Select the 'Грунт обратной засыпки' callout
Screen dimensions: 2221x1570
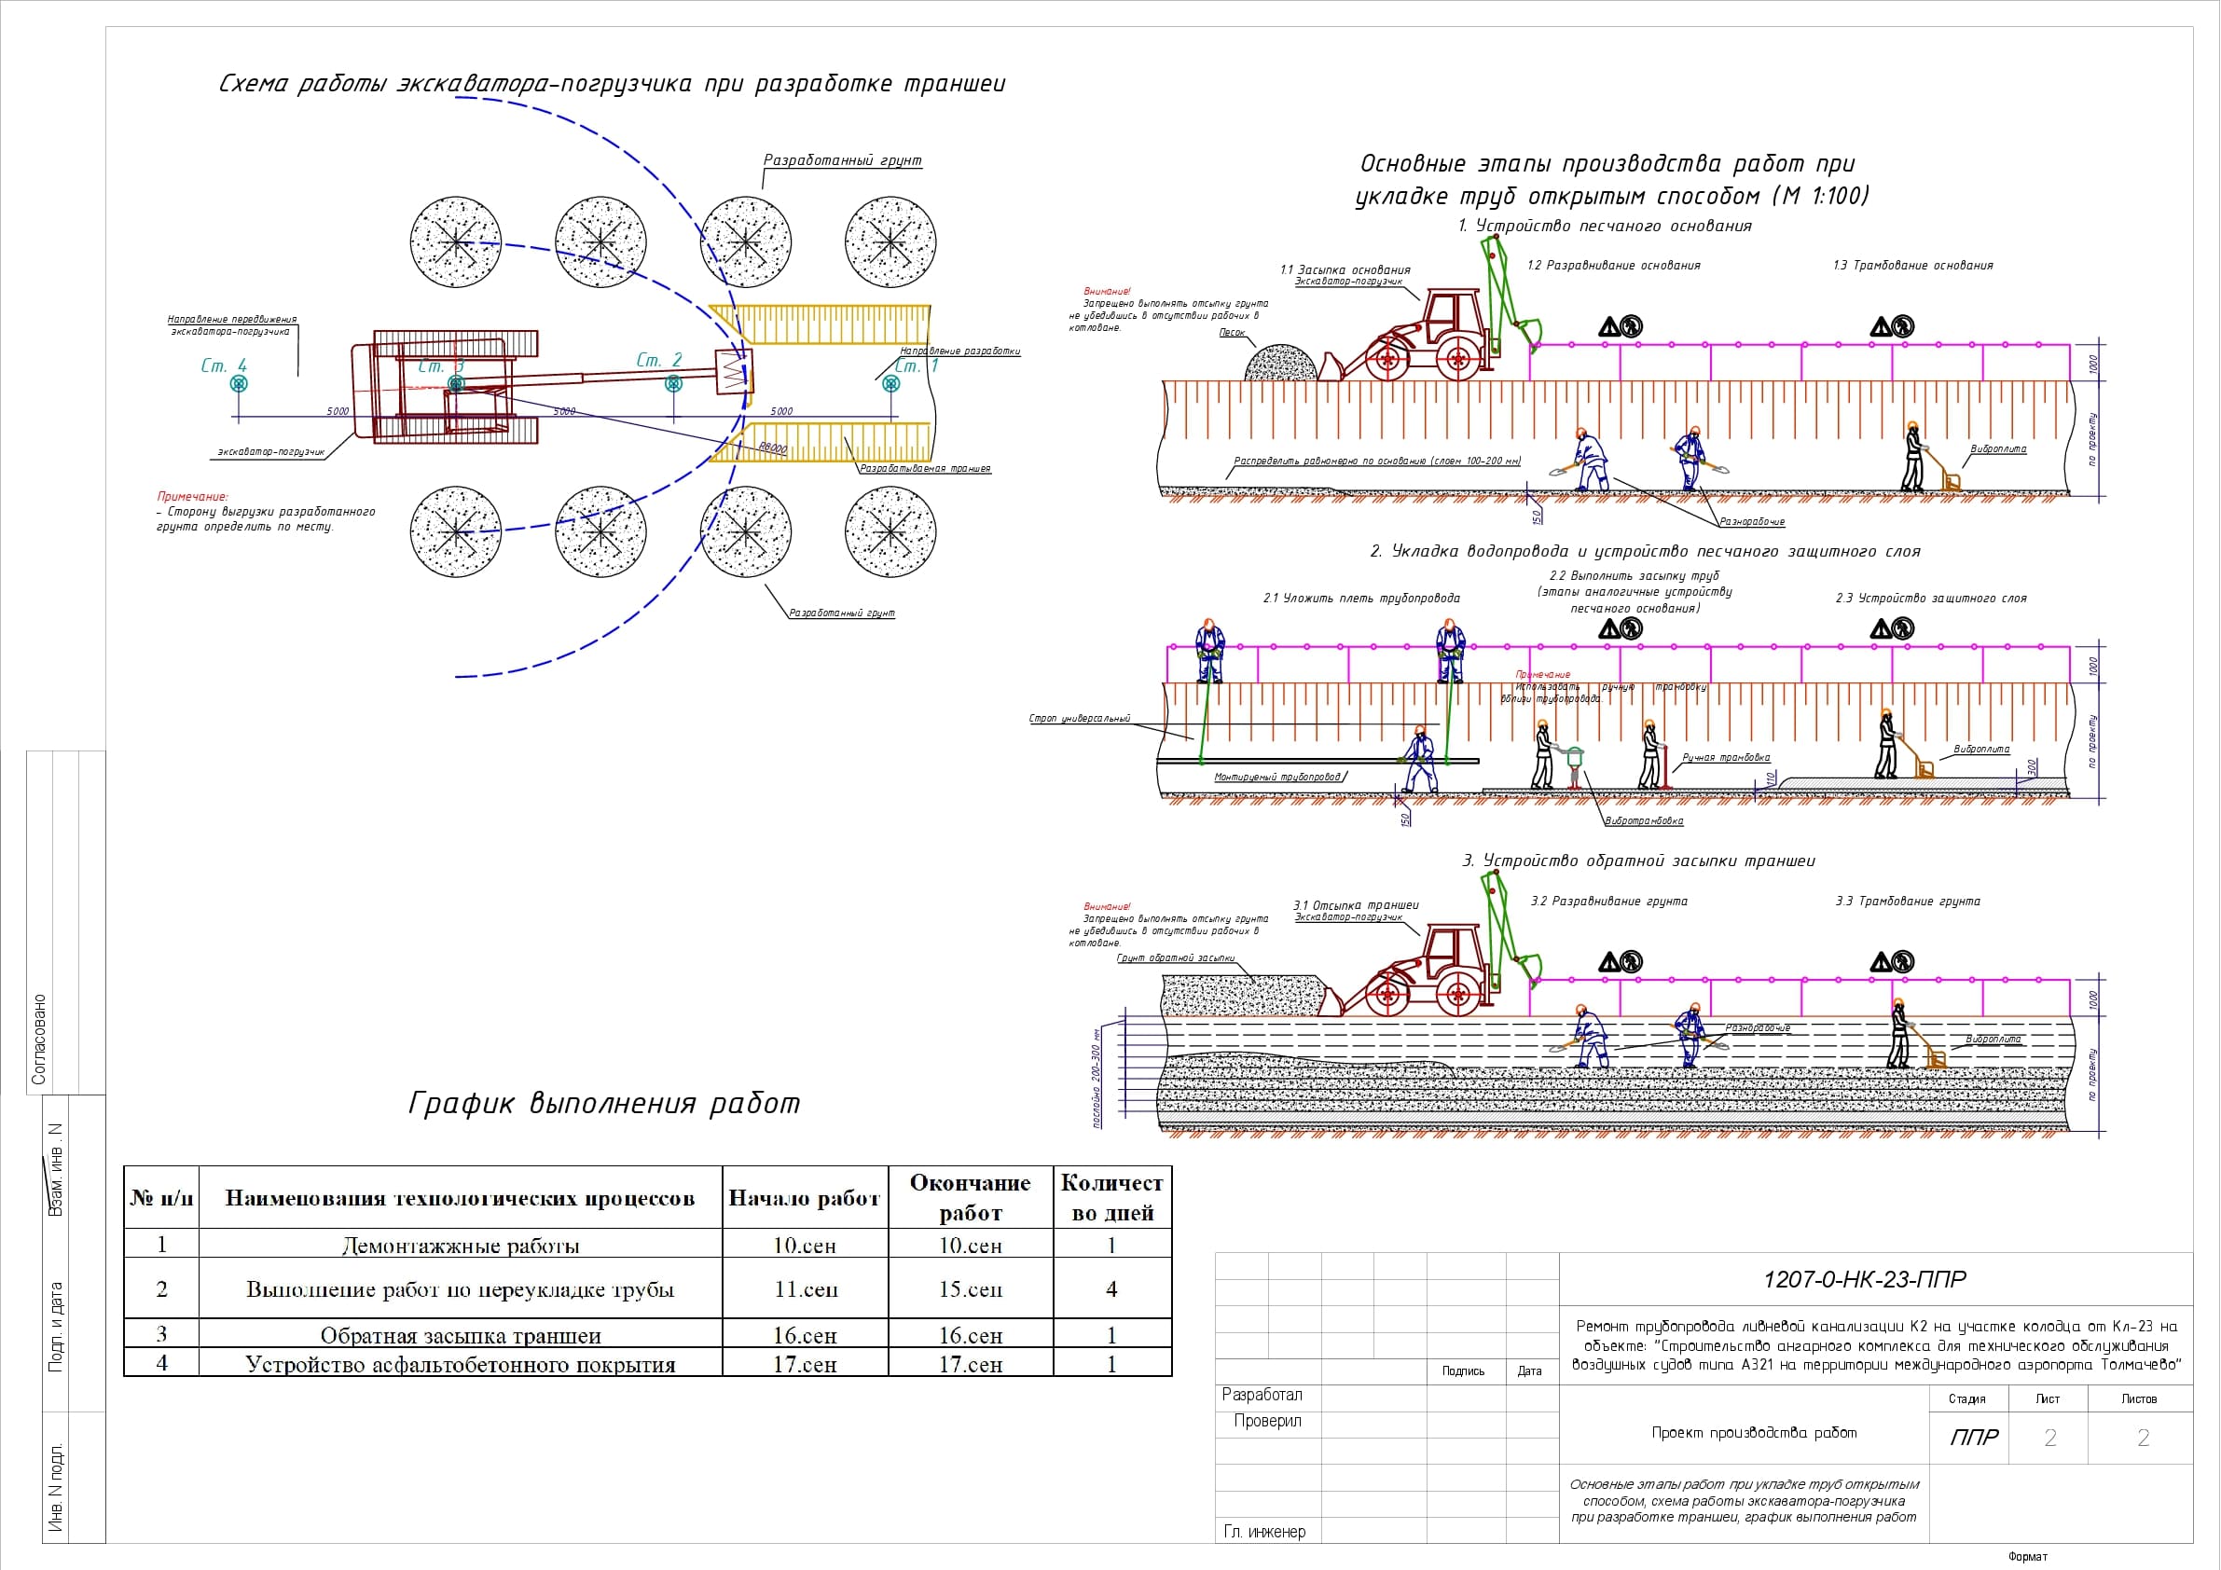(1176, 957)
